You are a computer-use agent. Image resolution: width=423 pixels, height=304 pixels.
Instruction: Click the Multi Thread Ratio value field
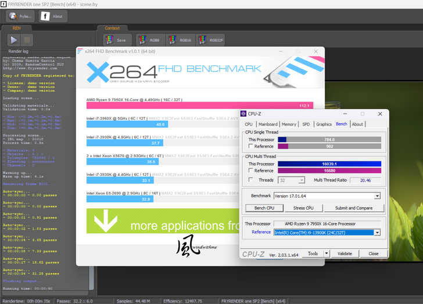[365, 180]
